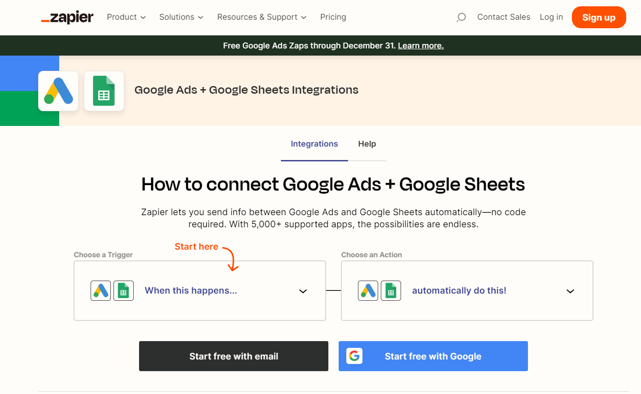Click chevron arrow in trigger box

pos(303,291)
